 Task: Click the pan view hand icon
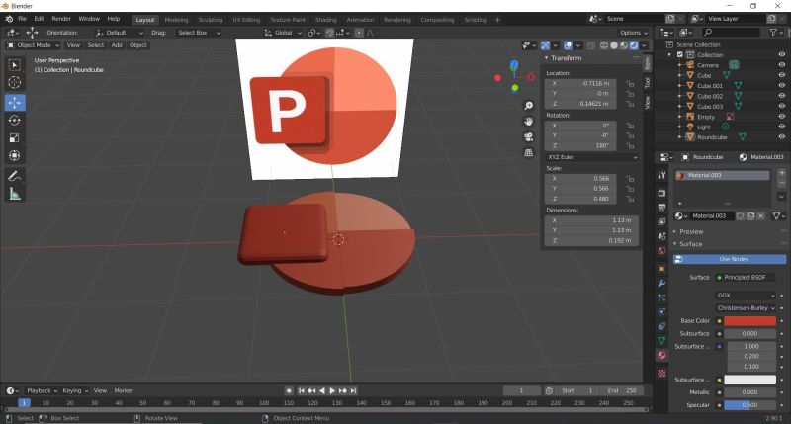[x=528, y=122]
